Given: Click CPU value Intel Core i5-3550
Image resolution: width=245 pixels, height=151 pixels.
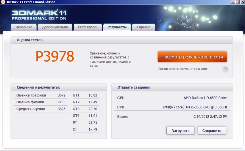Looking at the screenshot, I should pos(195,107).
